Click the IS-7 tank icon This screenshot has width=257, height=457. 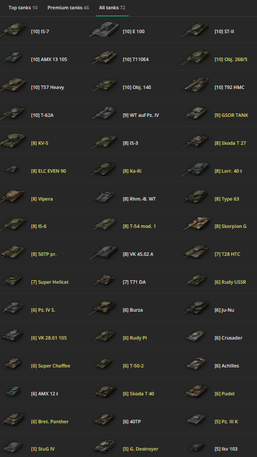click(13, 30)
